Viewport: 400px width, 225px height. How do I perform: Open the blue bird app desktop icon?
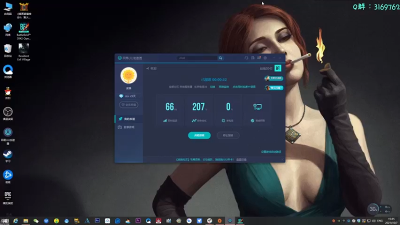8,177
